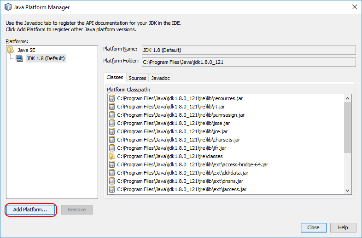
Task: Select the JDK 1.8 platform icon
Action: (x=19, y=58)
